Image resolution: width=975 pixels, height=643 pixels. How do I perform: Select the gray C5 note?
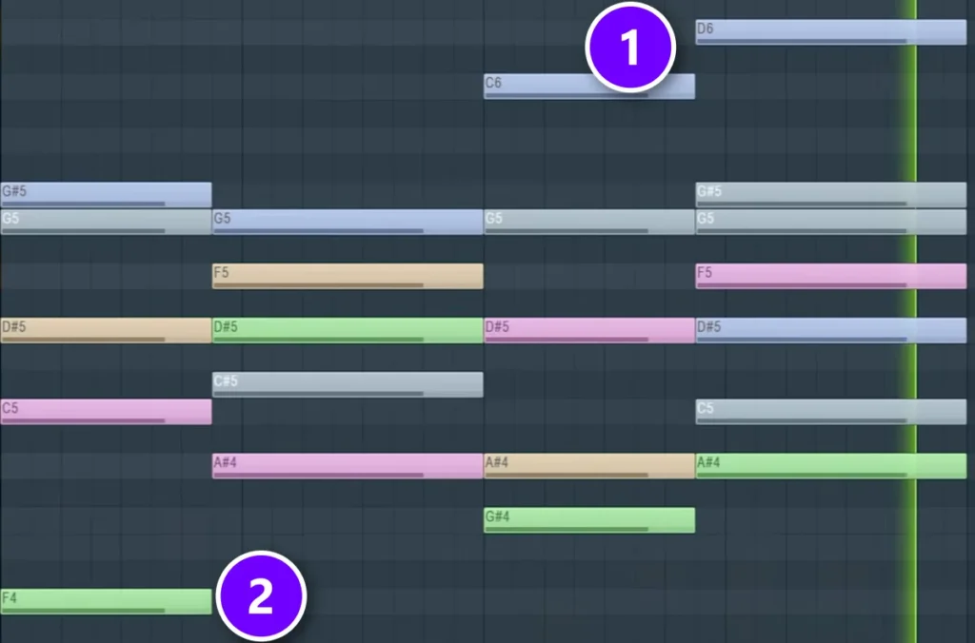830,412
